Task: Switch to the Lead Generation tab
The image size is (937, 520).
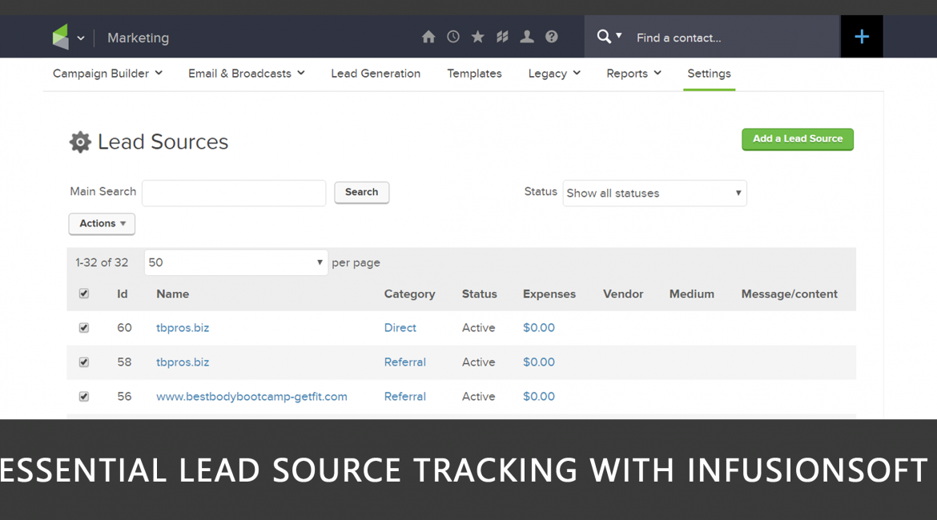Action: [x=376, y=74]
